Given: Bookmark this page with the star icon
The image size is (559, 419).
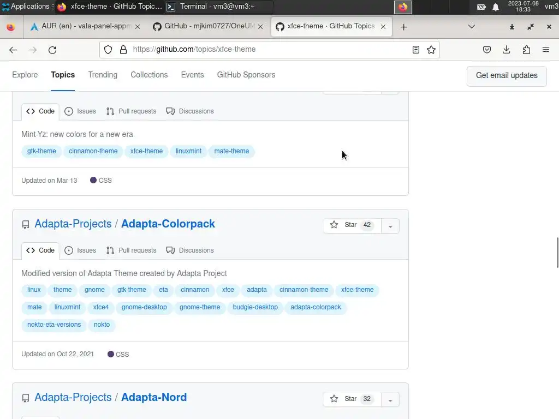Looking at the screenshot, I should 431,50.
